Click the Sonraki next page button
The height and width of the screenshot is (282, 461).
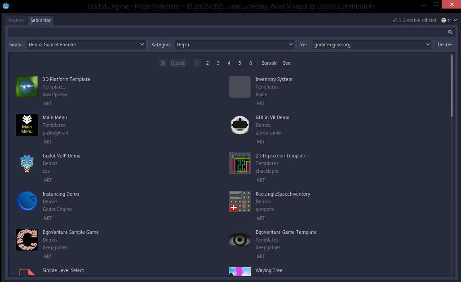point(270,63)
